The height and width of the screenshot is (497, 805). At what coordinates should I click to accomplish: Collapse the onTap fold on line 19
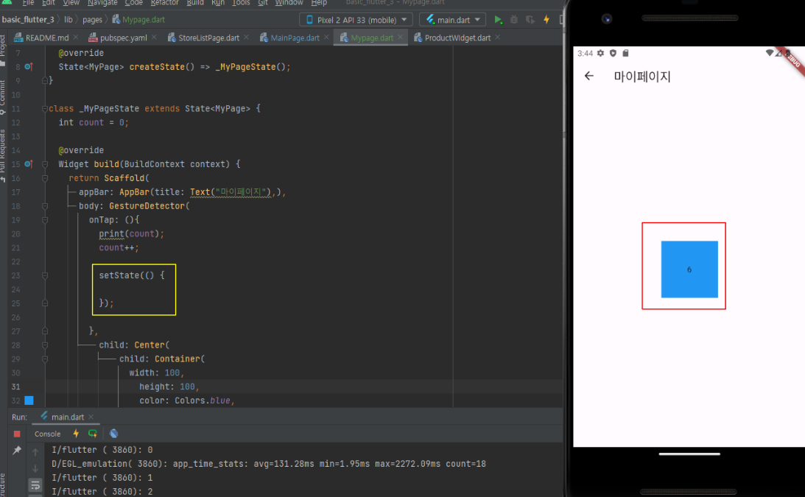click(x=45, y=219)
